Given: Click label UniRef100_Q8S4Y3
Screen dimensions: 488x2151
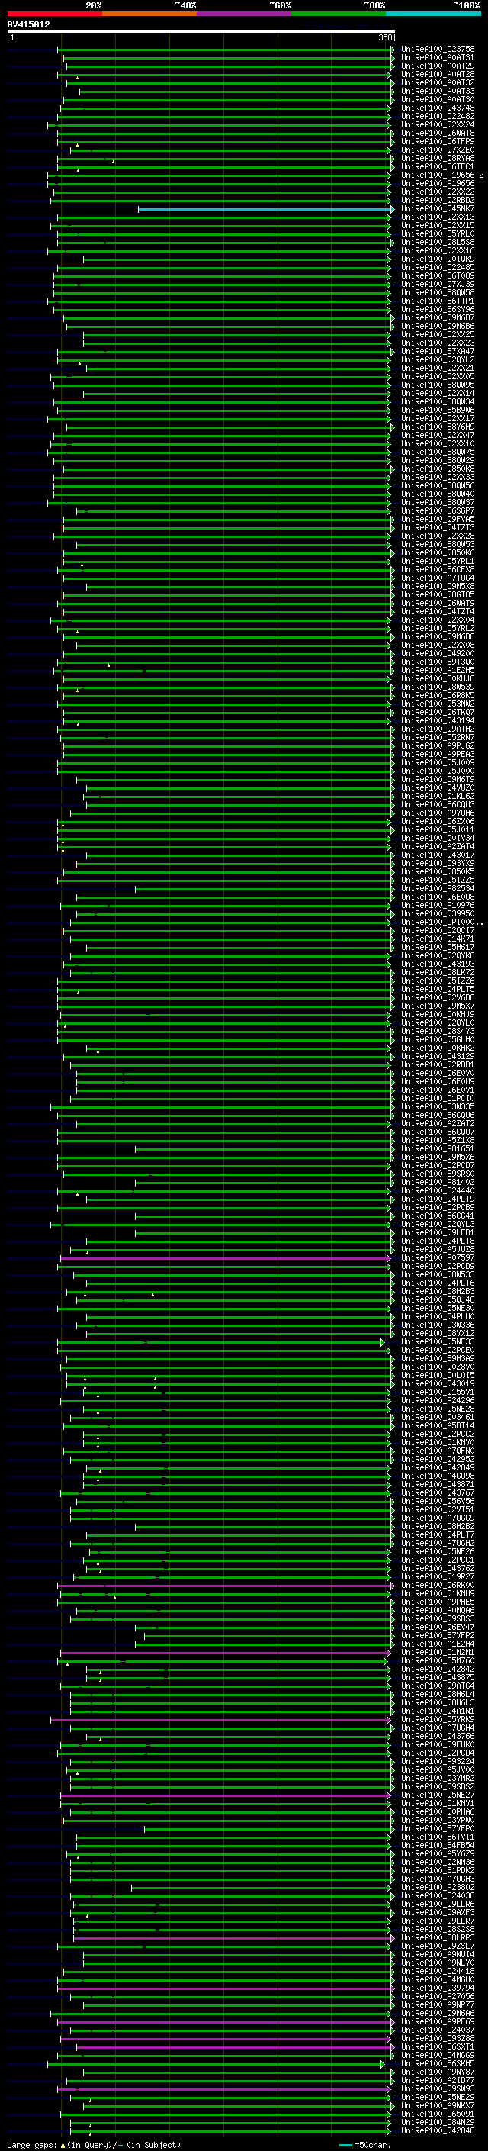Looking at the screenshot, I should [438, 1032].
